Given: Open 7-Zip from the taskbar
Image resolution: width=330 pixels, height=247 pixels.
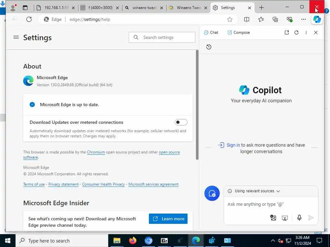Looking at the screenshot, I should pos(164,241).
